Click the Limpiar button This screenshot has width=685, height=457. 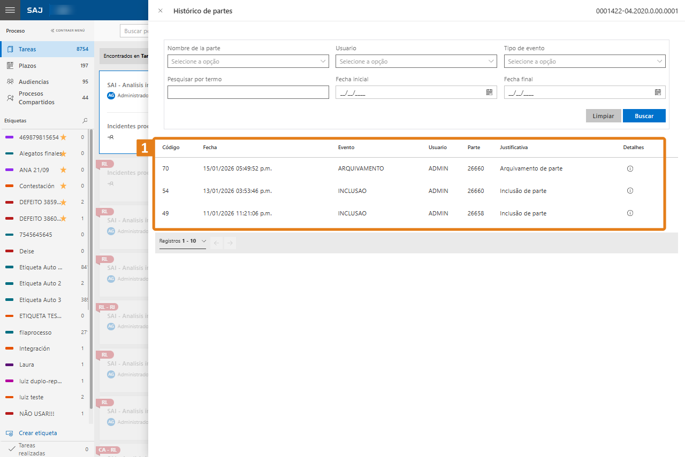coord(603,116)
